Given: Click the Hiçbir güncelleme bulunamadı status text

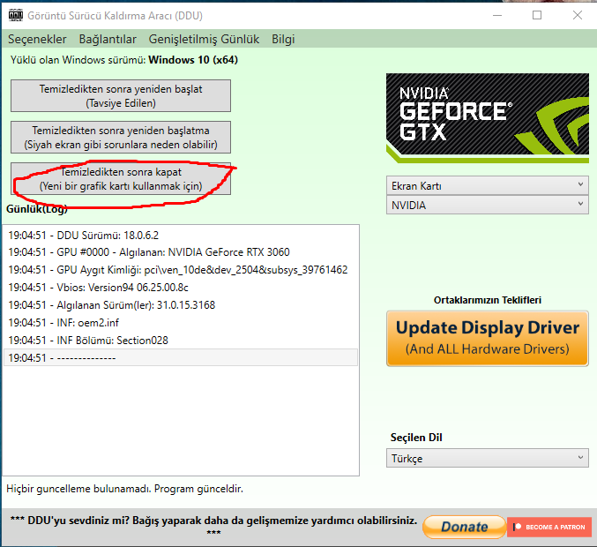Looking at the screenshot, I should [124, 489].
